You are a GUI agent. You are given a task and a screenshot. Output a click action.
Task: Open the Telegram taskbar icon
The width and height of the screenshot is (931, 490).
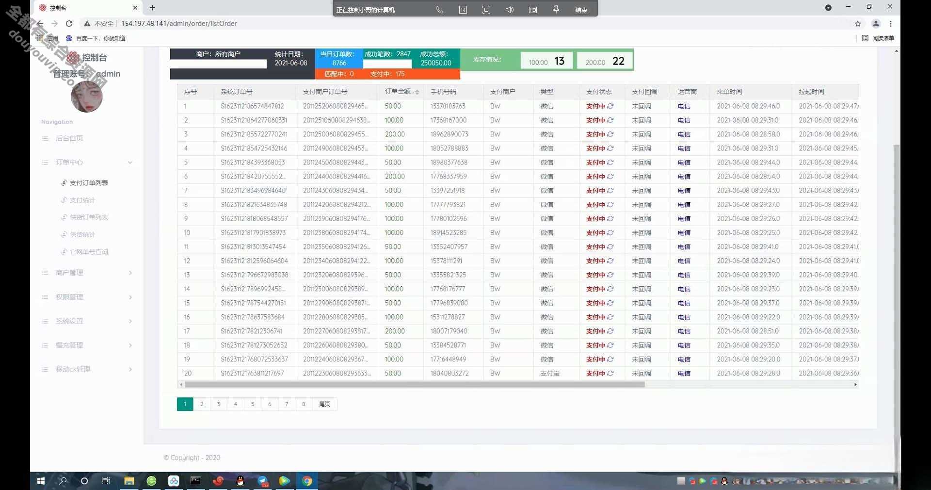tap(263, 481)
